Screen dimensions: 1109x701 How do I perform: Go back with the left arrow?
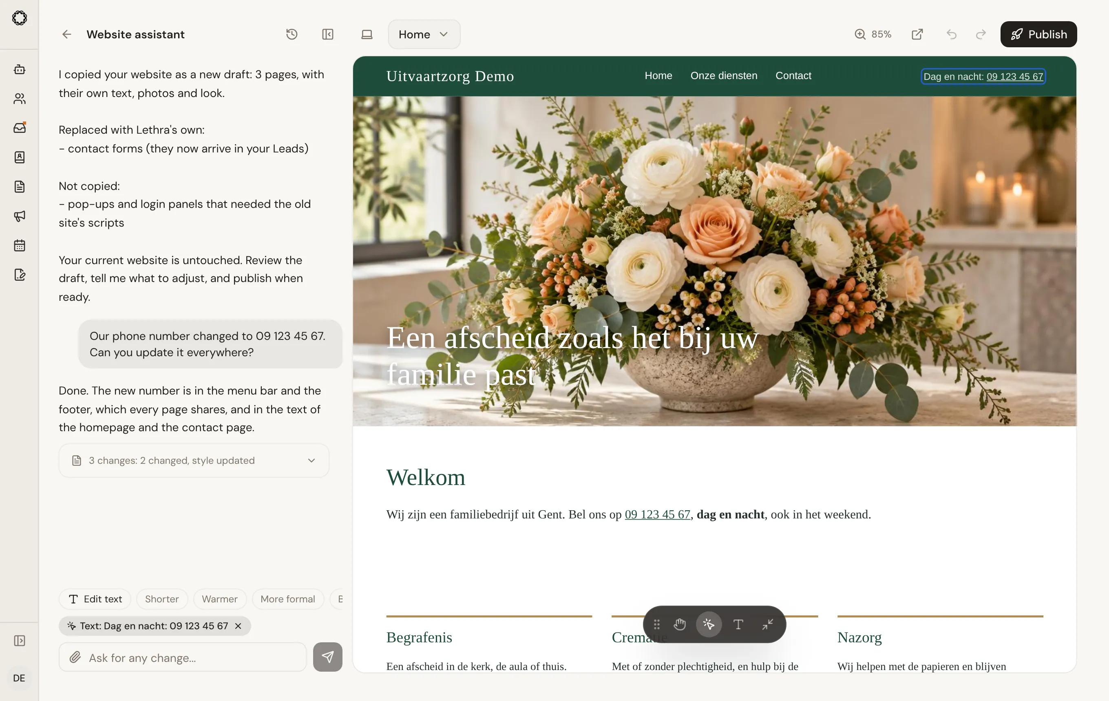point(67,35)
